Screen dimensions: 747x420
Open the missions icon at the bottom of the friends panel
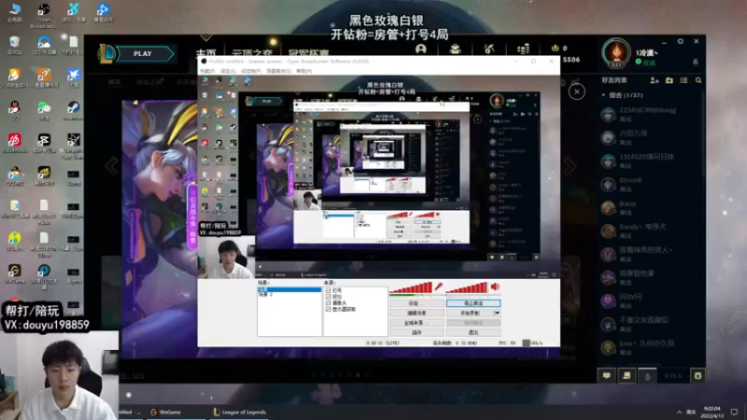[627, 376]
